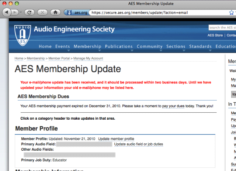
Task: Open the back/forward history dropdown arrow
Action: (21, 12)
